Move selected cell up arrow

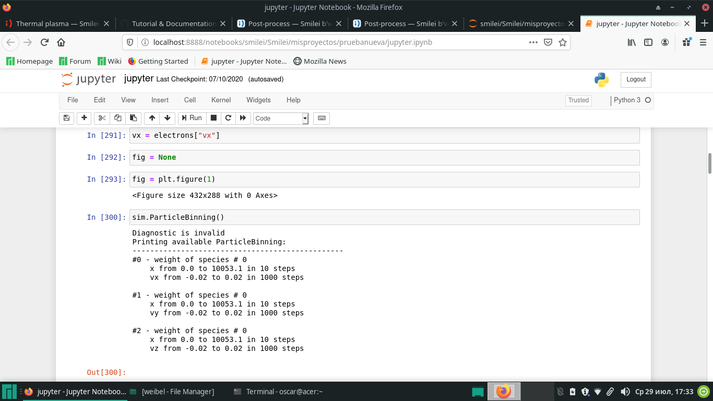point(152,118)
